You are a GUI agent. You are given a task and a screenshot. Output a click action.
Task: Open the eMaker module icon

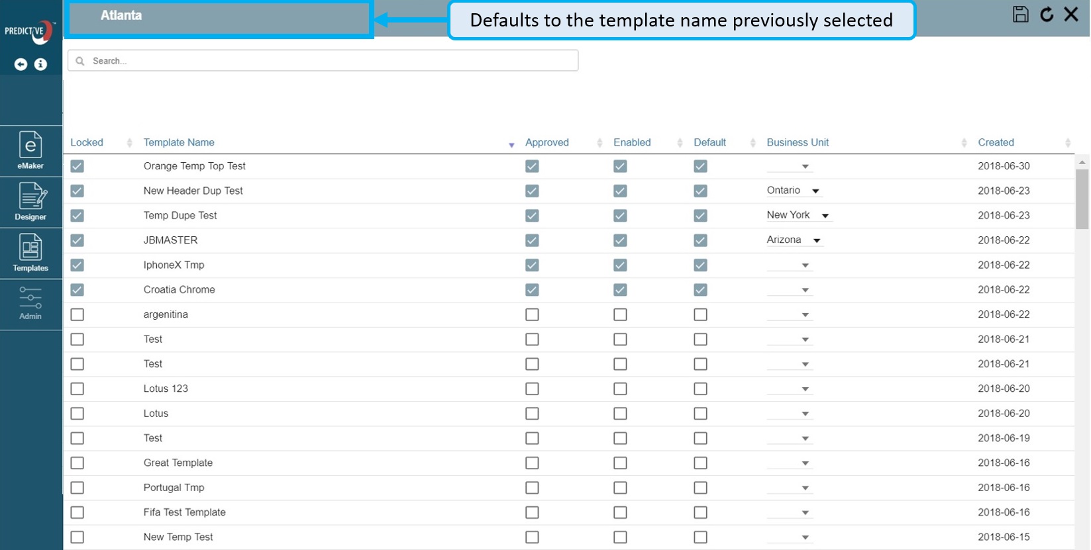tap(30, 150)
